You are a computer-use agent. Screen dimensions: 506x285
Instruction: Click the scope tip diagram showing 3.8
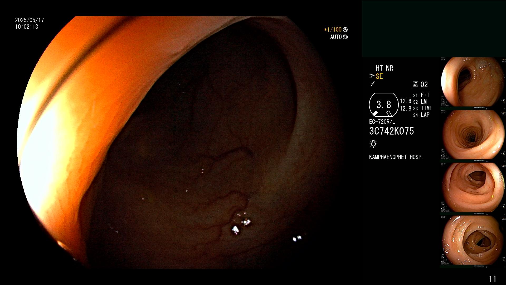384,105
